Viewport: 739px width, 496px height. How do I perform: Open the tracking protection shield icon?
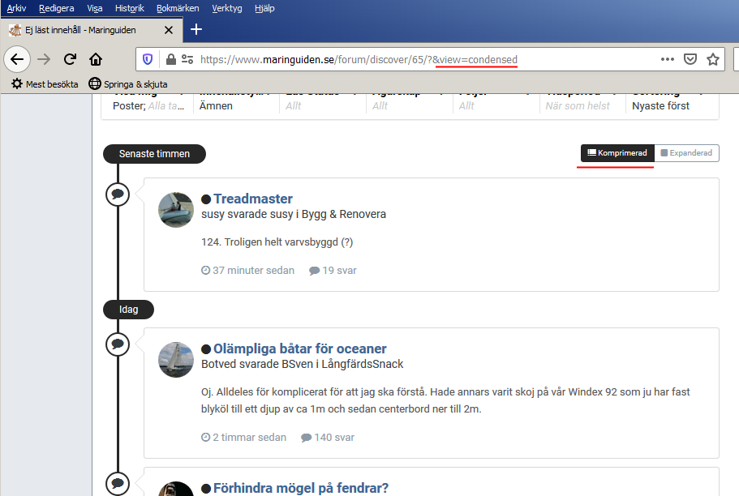pyautogui.click(x=148, y=59)
